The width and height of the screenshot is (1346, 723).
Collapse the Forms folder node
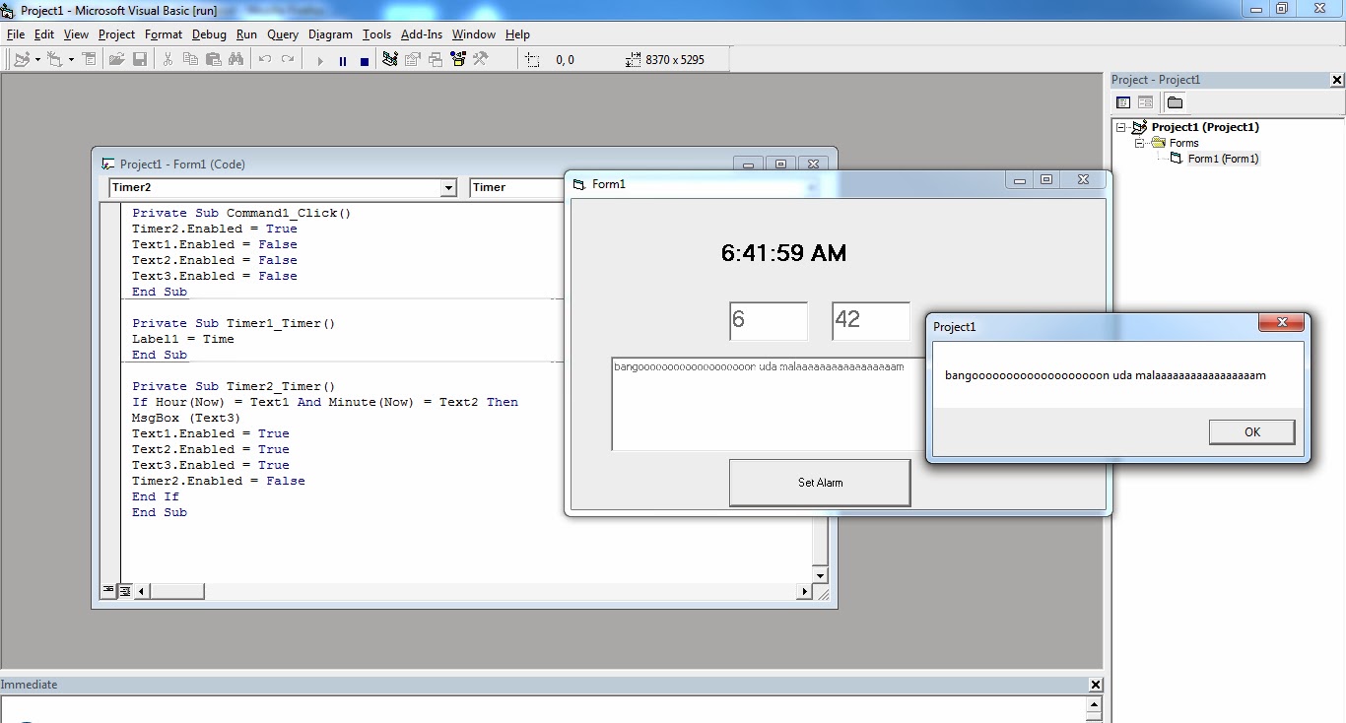coord(1140,143)
